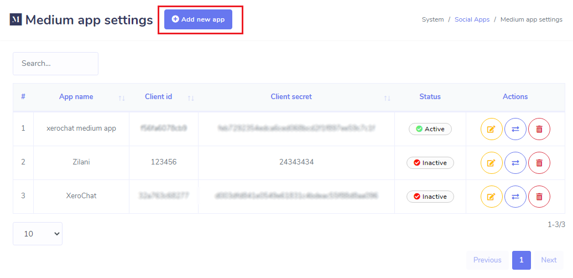Click the Active status badge of xerochat medium app
The image size is (573, 278).
[x=430, y=129]
